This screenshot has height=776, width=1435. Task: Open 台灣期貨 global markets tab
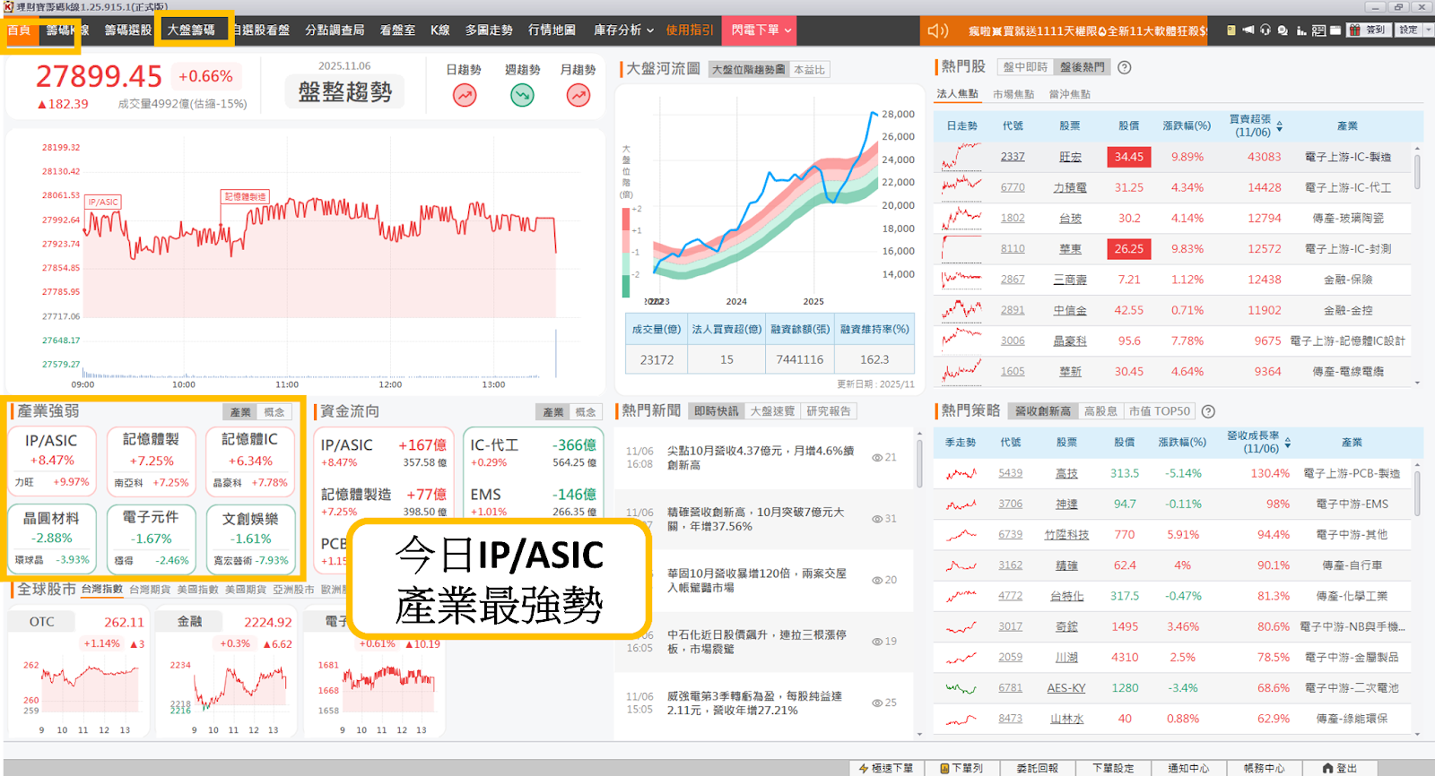(x=149, y=590)
